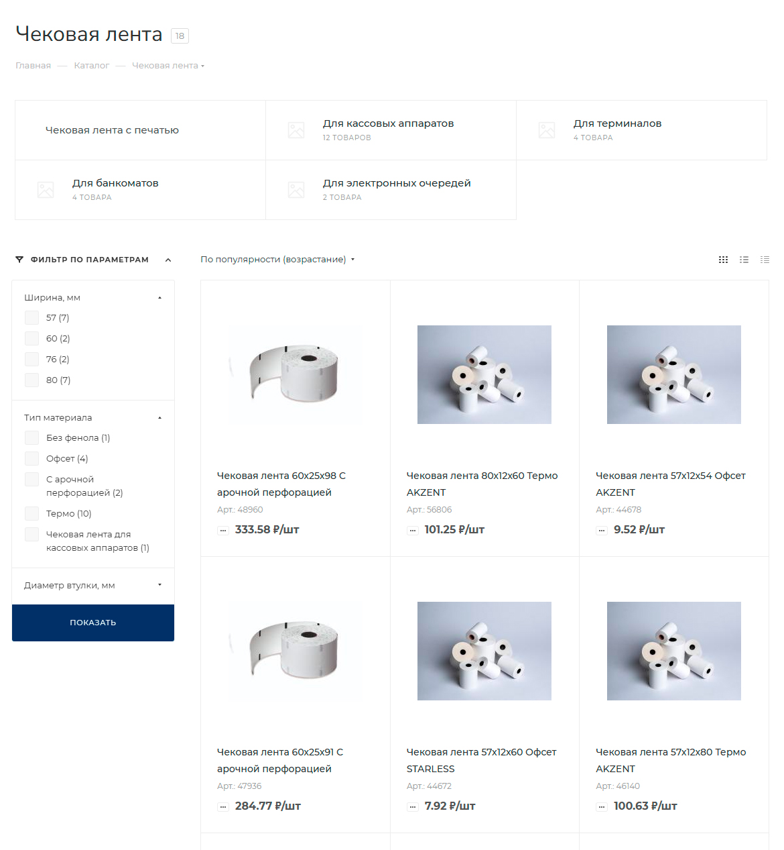This screenshot has height=850, width=784.
Task: Open Для электронных очередей category
Action: (x=397, y=183)
